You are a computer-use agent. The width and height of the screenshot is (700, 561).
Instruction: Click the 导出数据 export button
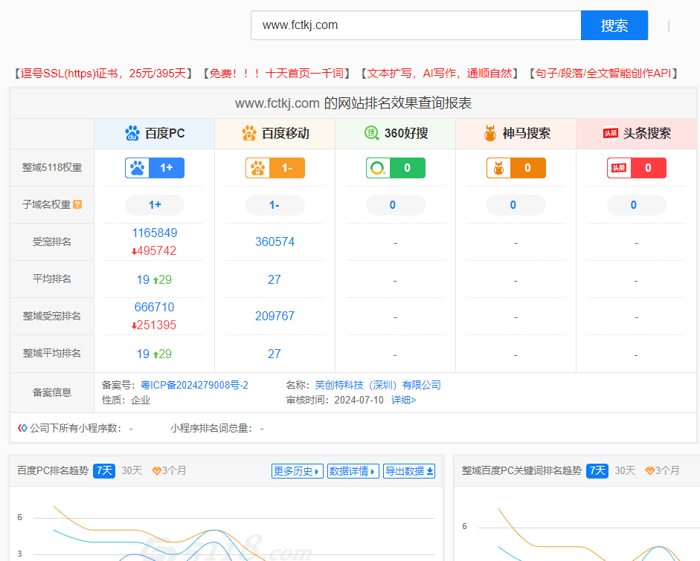coord(409,471)
